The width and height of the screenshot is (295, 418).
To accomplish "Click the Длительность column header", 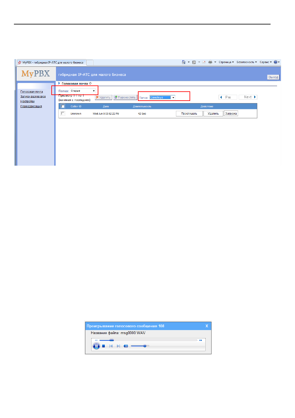I will click(142, 107).
